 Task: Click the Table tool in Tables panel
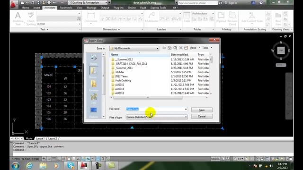[x=187, y=17]
